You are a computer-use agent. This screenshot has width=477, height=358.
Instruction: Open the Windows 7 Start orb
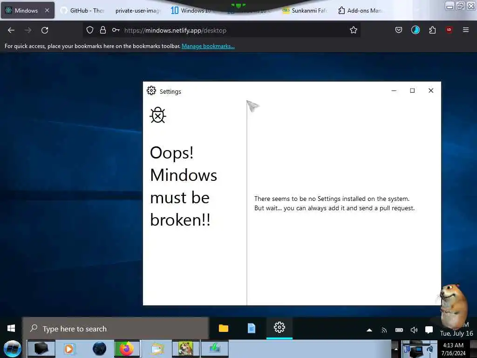(x=12, y=349)
